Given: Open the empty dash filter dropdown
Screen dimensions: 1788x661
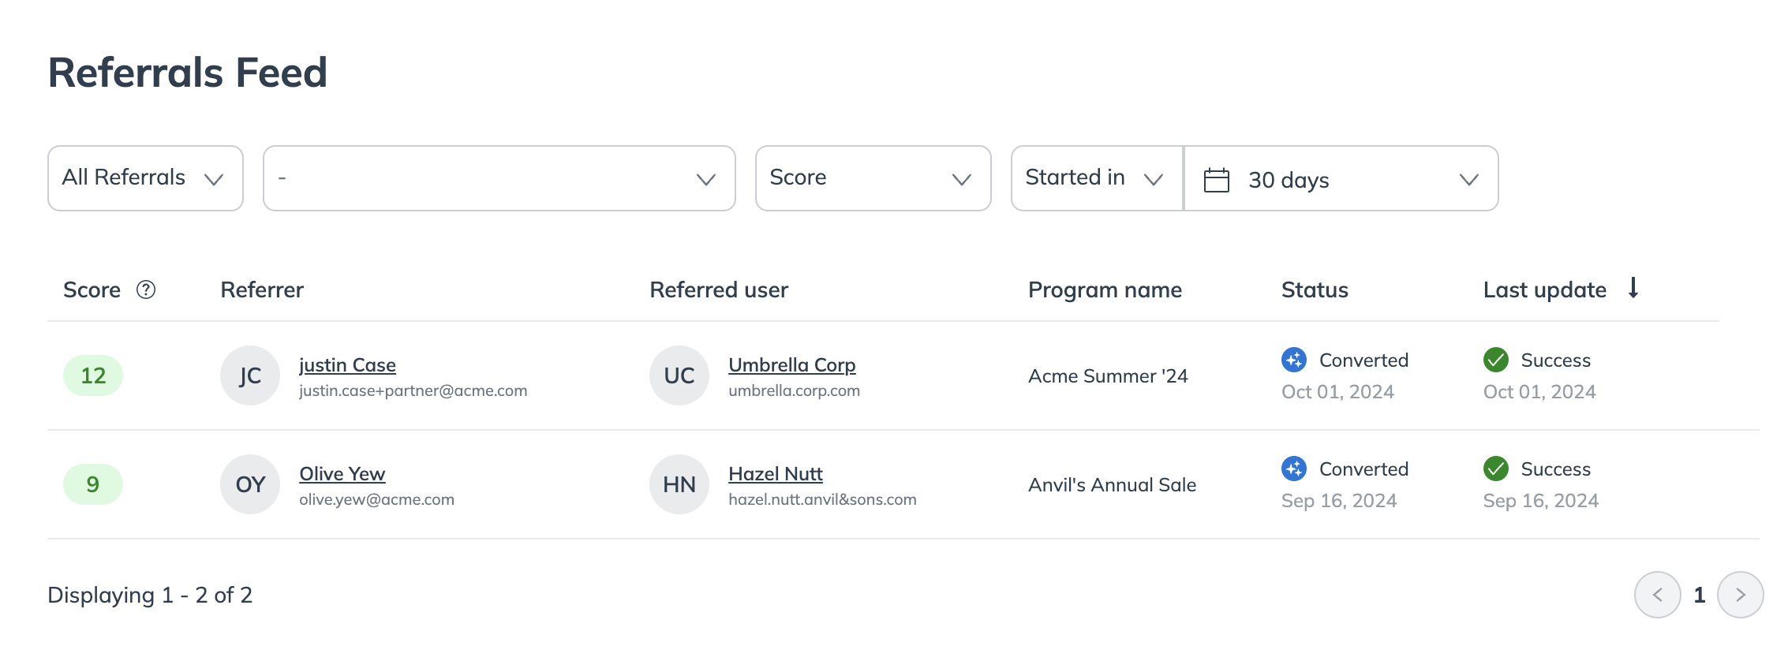Looking at the screenshot, I should point(499,178).
